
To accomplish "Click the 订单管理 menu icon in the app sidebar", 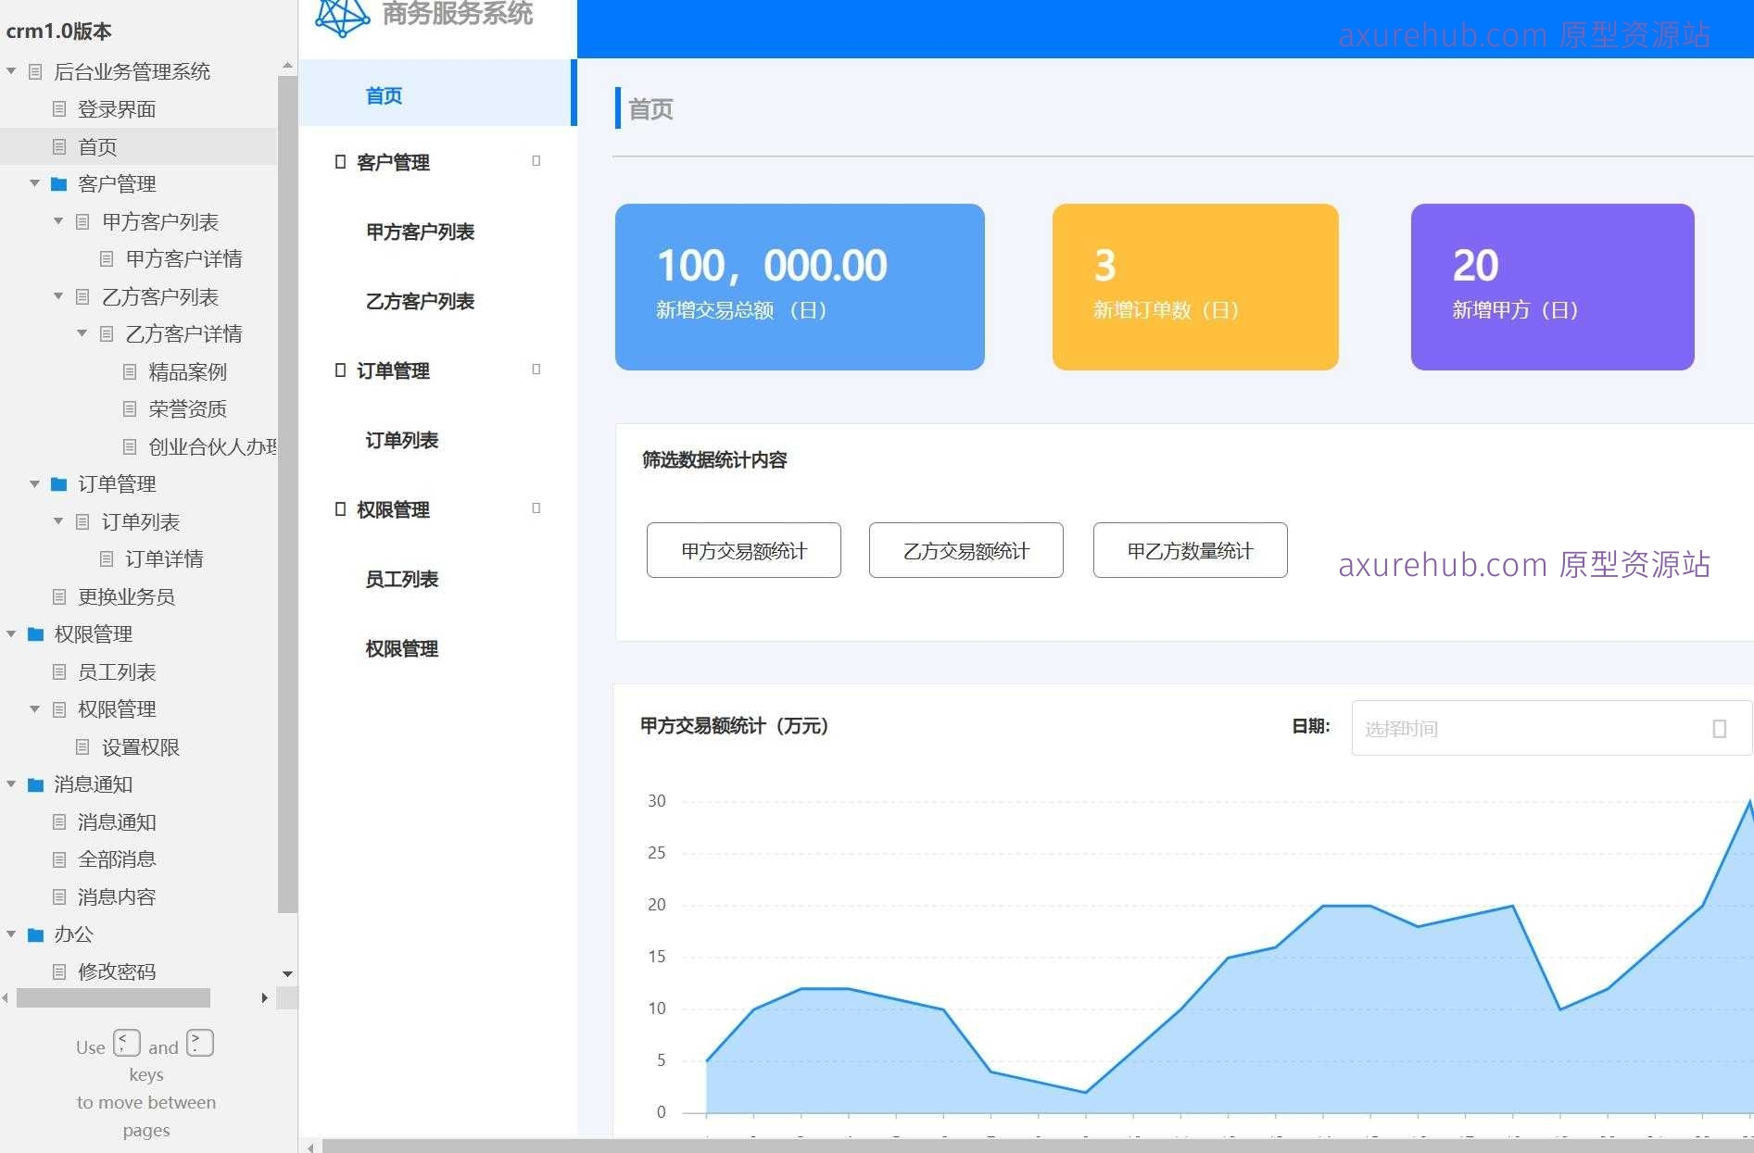I will tap(340, 370).
